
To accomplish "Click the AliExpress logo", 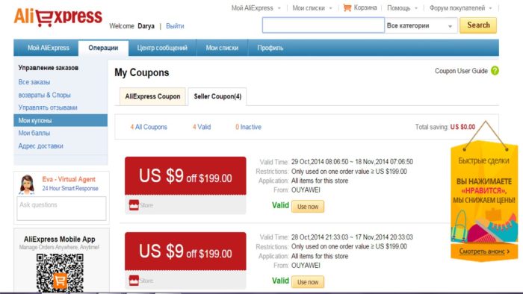I will [x=58, y=17].
